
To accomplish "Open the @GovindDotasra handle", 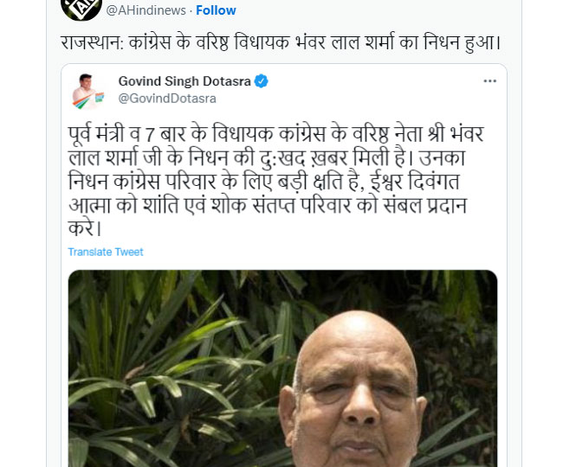I will 167,98.
